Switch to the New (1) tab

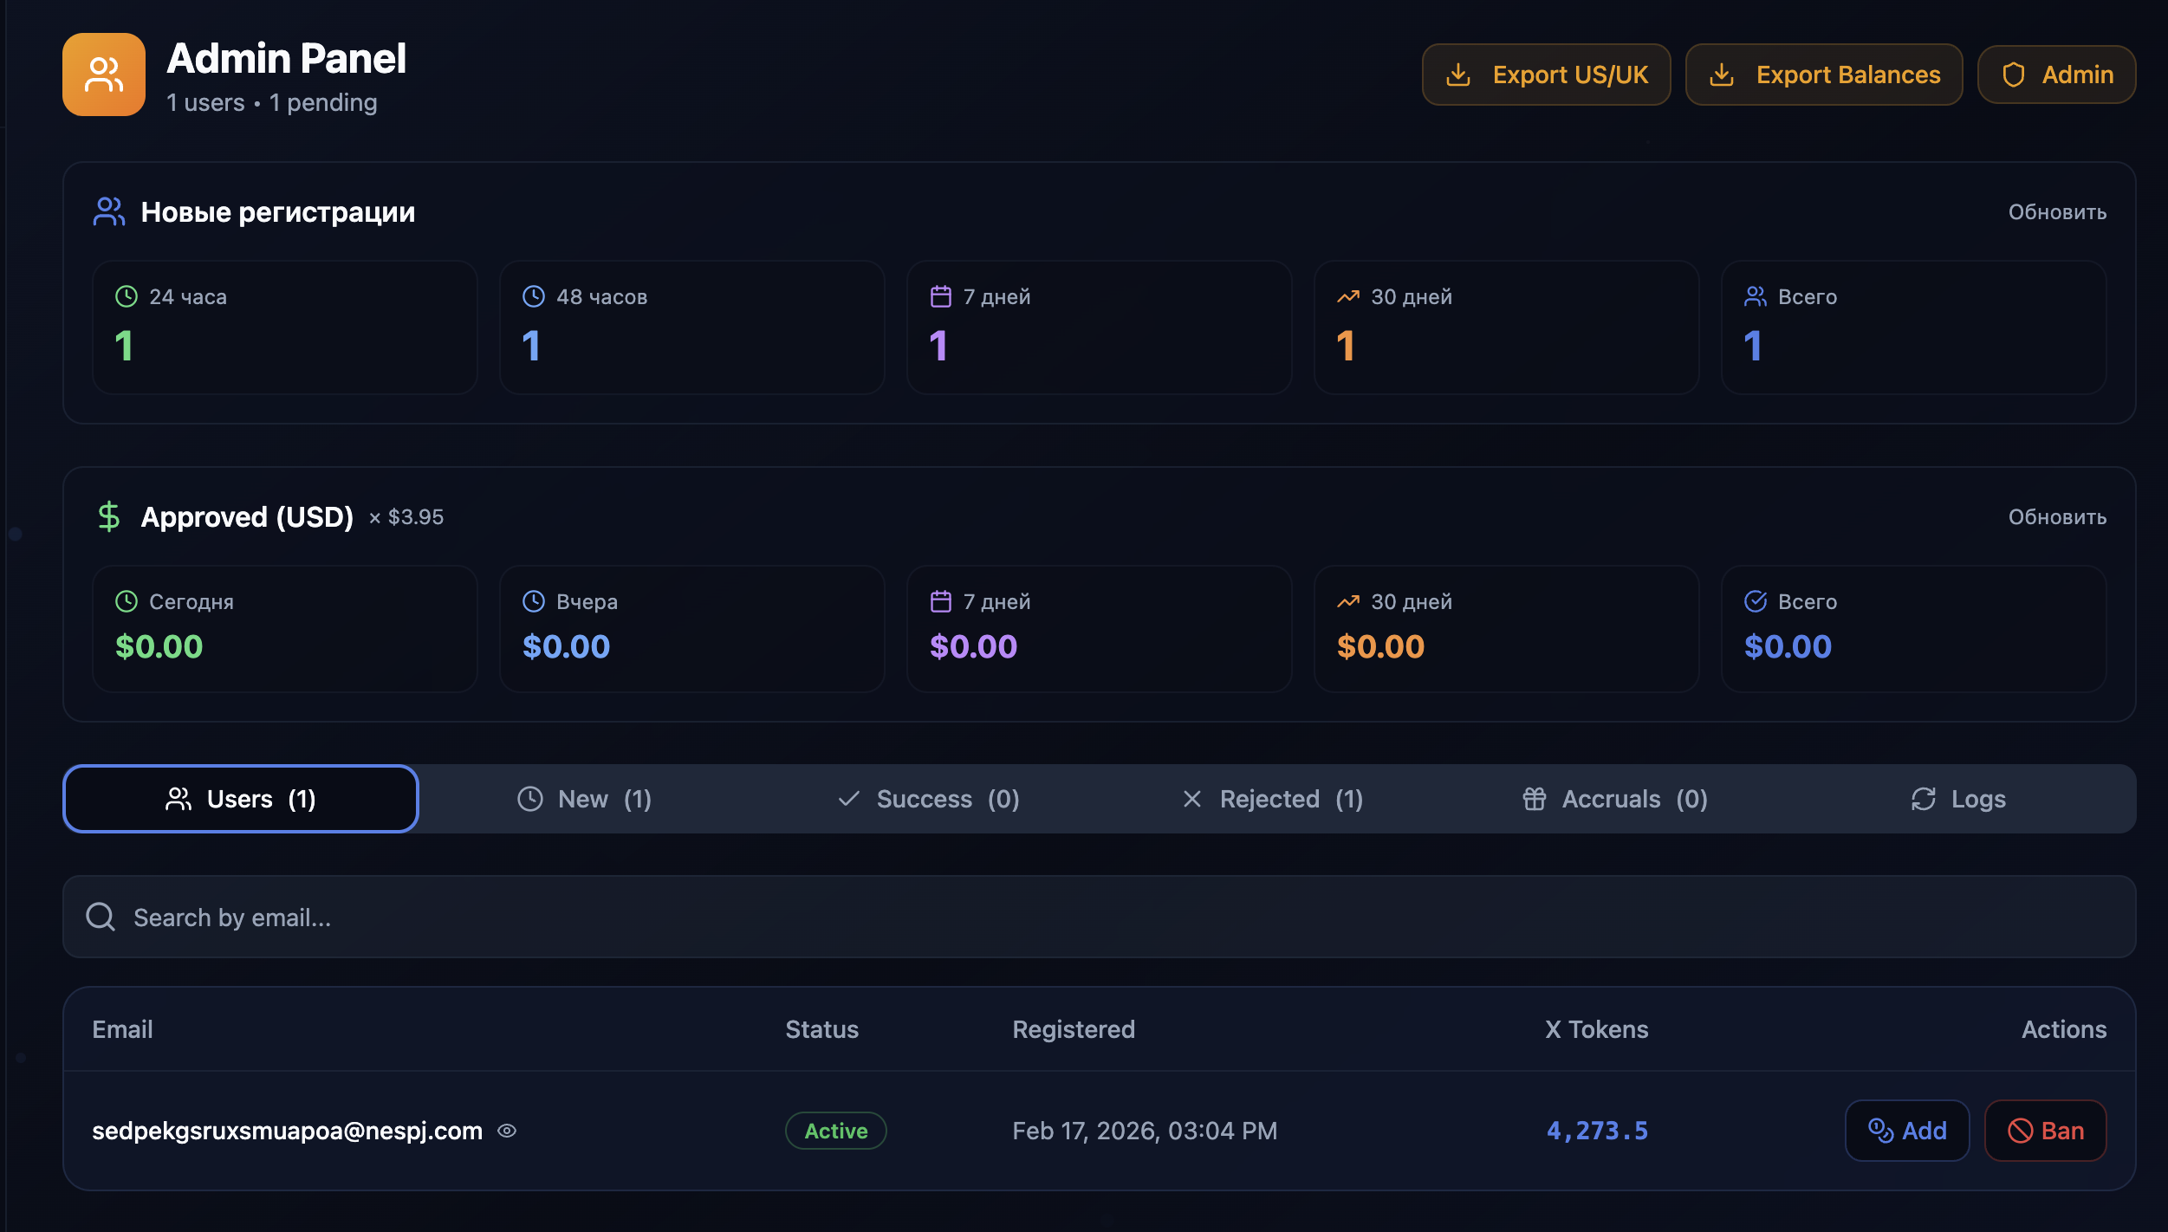(584, 799)
